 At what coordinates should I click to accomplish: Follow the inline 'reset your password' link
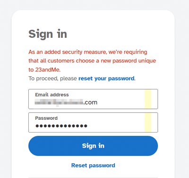(x=106, y=79)
